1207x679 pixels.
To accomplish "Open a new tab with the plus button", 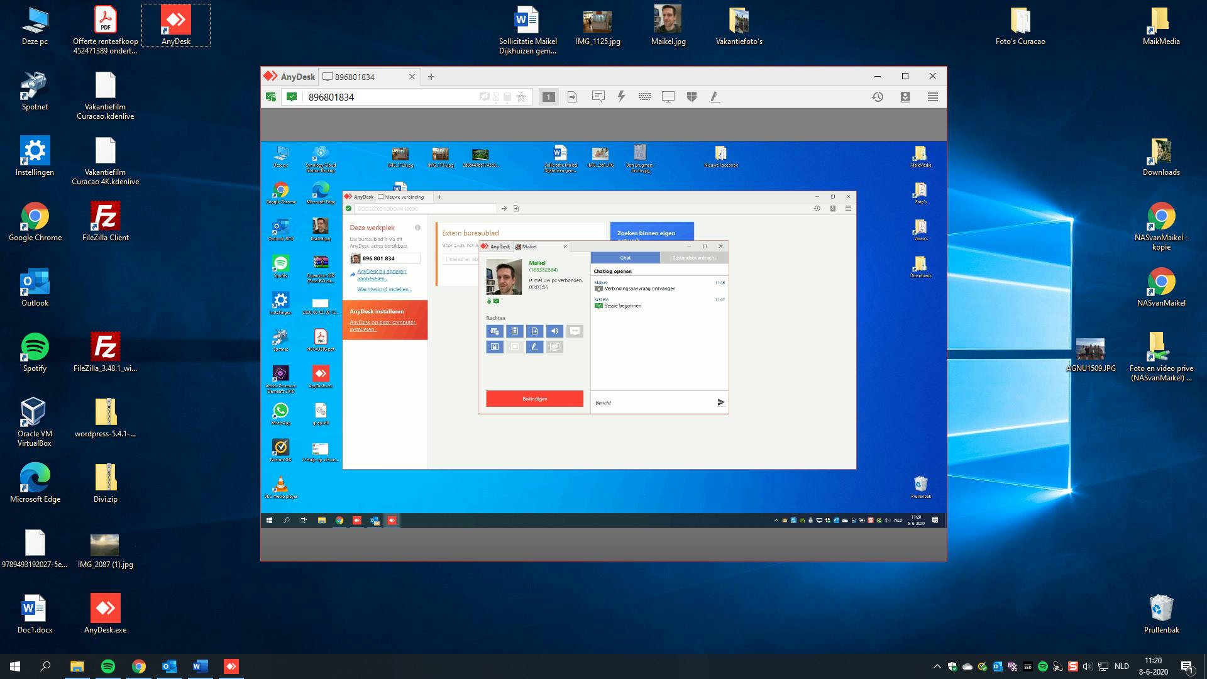I will [x=431, y=77].
